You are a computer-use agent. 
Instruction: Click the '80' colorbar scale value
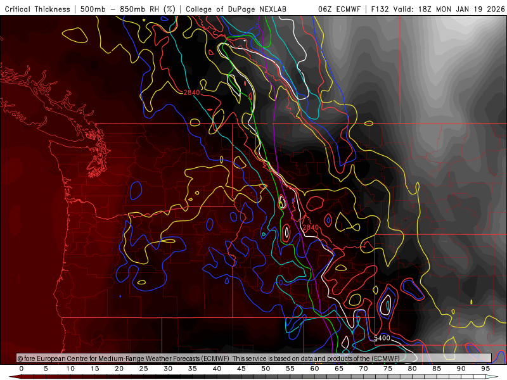(413, 369)
